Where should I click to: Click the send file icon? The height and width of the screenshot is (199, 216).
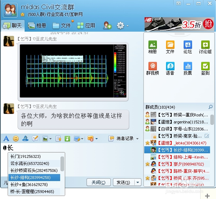pos(58,139)
